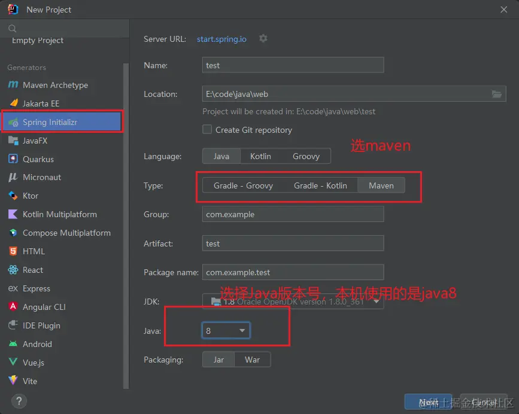Image resolution: width=519 pixels, height=414 pixels.
Task: Click the Group input field
Action: [x=293, y=214]
